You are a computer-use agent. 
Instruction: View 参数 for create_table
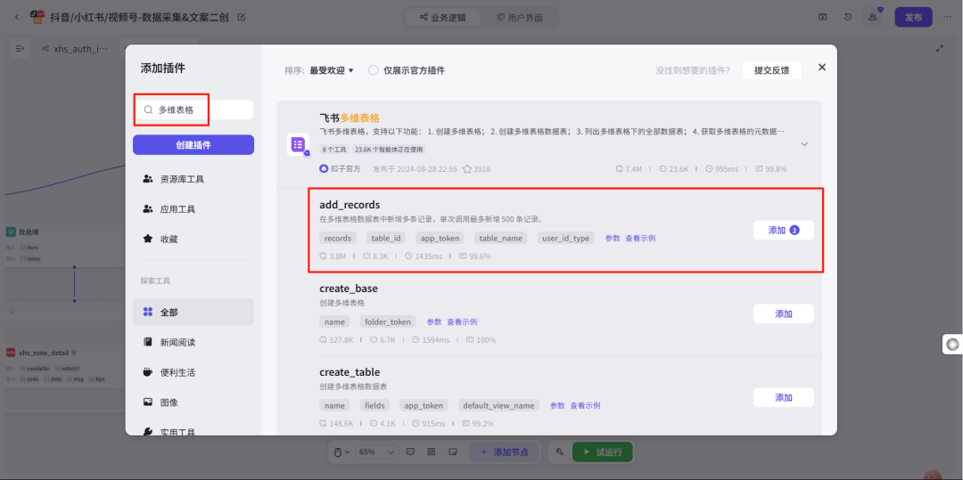click(x=557, y=405)
